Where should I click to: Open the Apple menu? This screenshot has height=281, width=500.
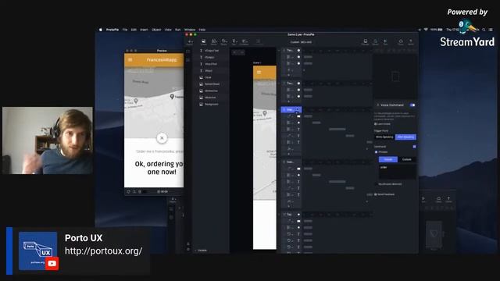coord(101,30)
